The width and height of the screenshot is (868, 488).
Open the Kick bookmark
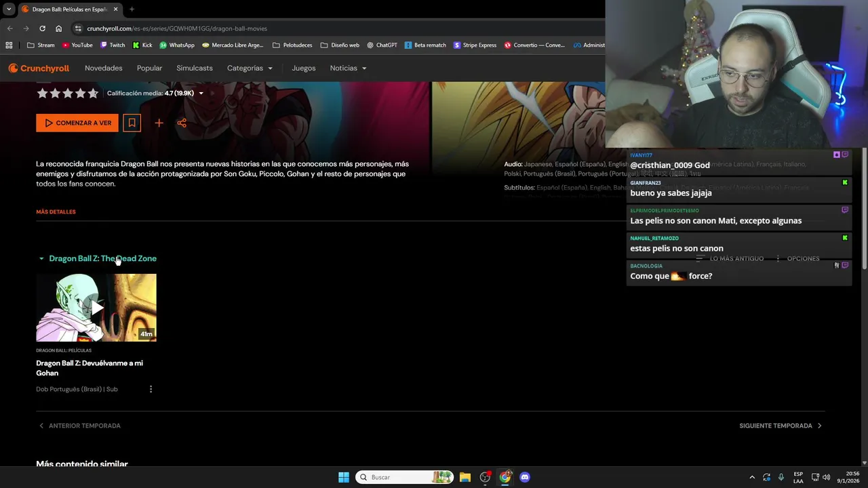click(142, 45)
